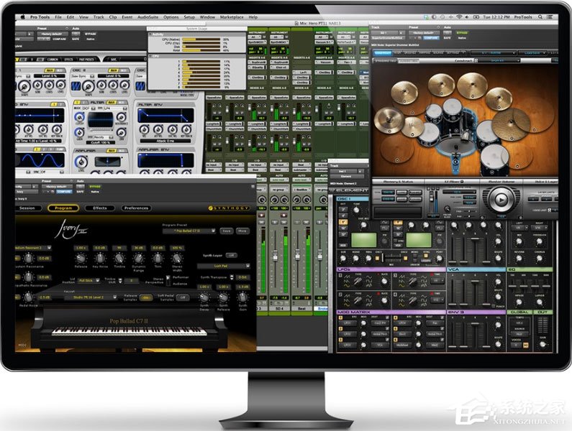Viewport: 572px width, 431px height.
Task: Toggle the Synth Layer Off switch
Action: click(231, 256)
